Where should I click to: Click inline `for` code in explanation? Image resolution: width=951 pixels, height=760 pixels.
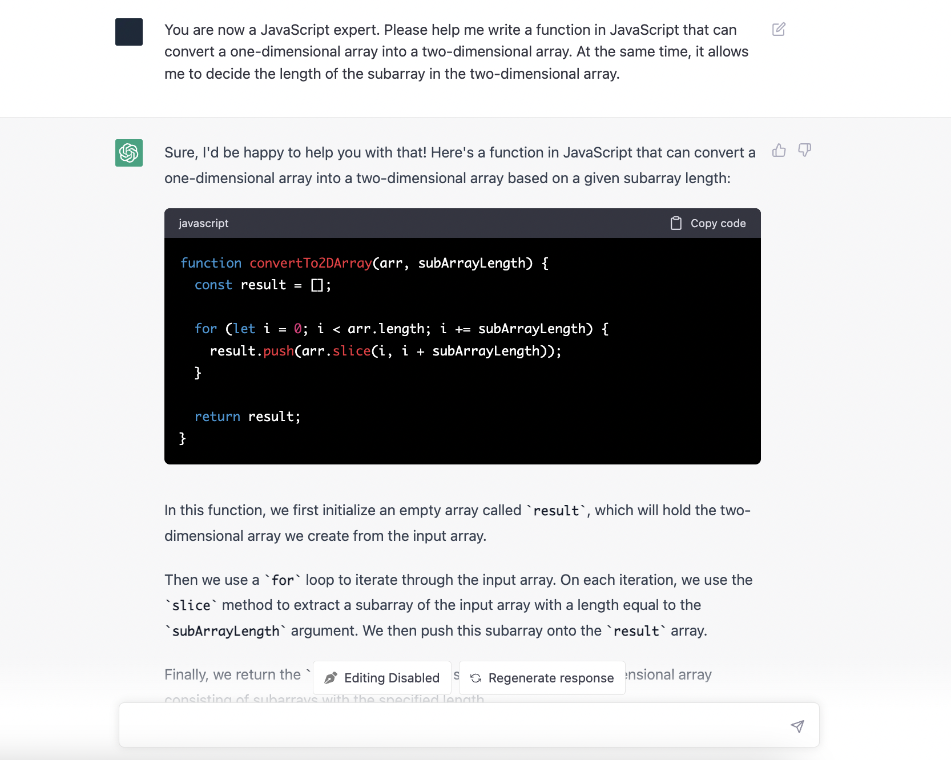pyautogui.click(x=283, y=580)
